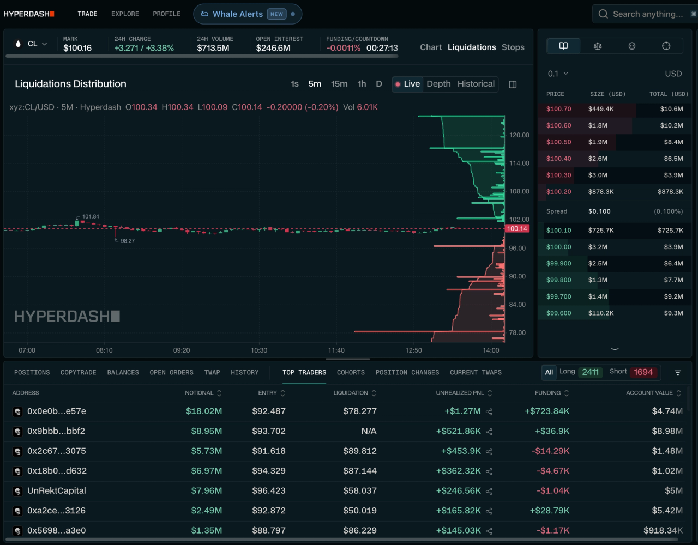Open the 0.1 price grouping dropdown
This screenshot has height=545, width=698.
[558, 74]
